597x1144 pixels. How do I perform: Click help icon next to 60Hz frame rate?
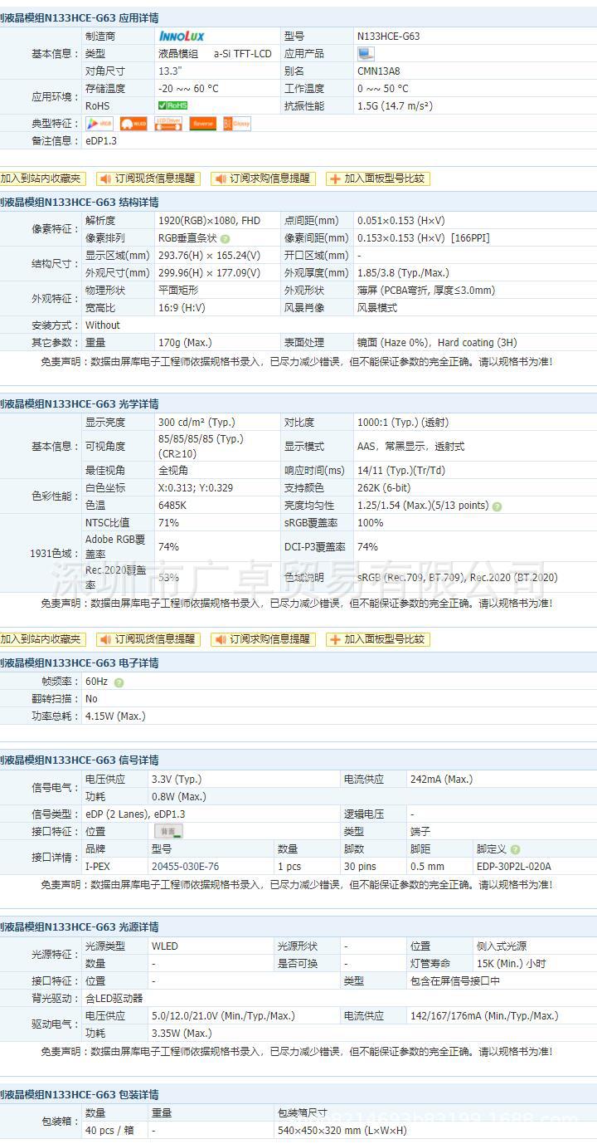coord(119,682)
